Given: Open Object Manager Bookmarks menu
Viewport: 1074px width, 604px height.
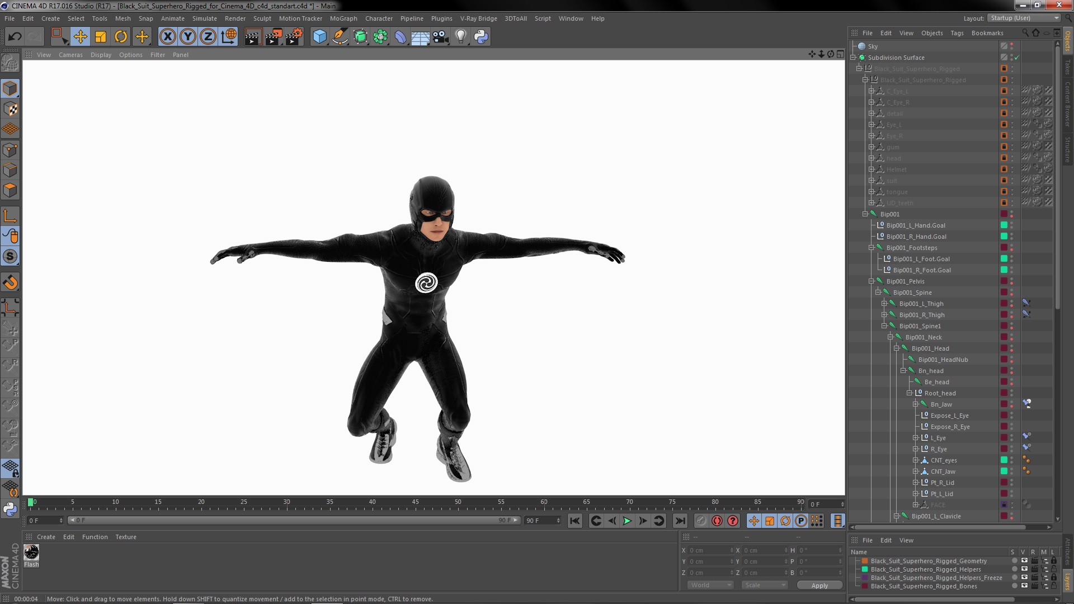Looking at the screenshot, I should click(987, 33).
